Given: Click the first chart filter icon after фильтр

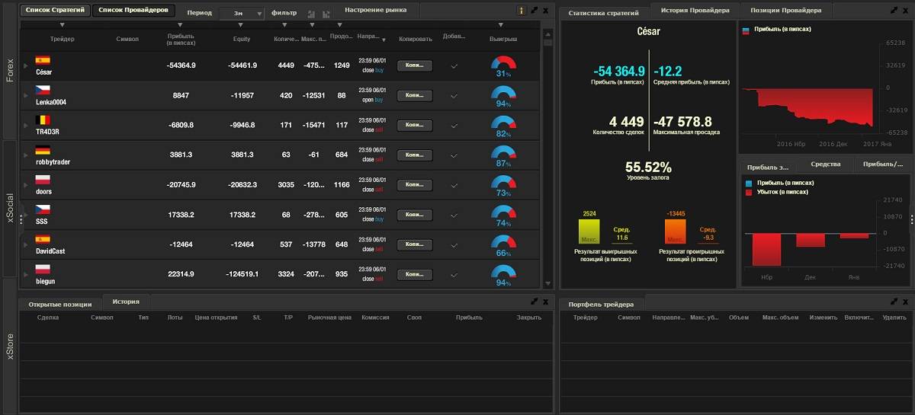Looking at the screenshot, I should pyautogui.click(x=311, y=14).
